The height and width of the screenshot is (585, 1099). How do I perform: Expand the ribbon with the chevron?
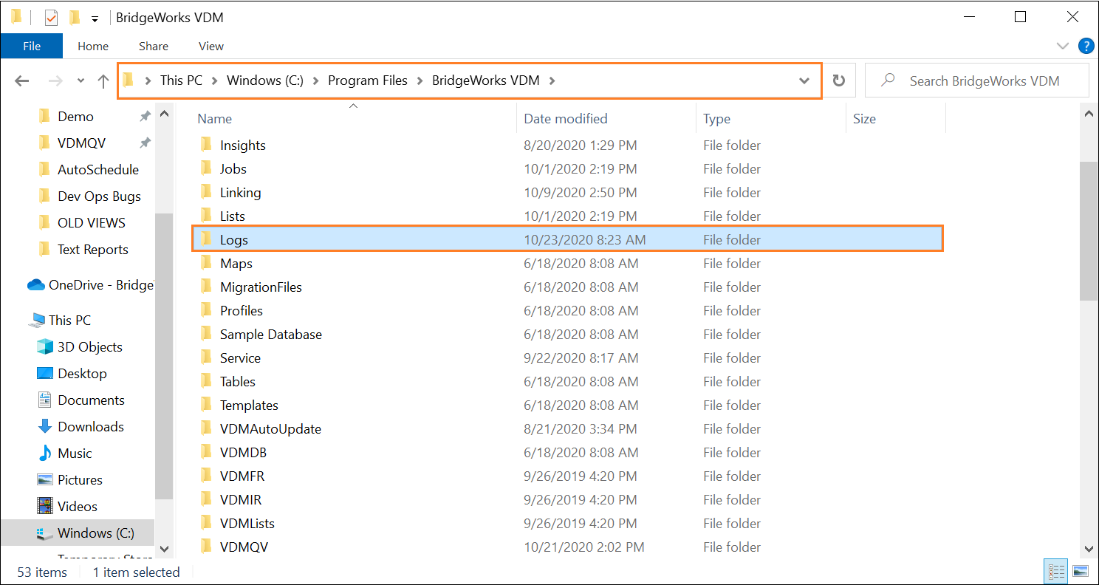click(x=1063, y=46)
